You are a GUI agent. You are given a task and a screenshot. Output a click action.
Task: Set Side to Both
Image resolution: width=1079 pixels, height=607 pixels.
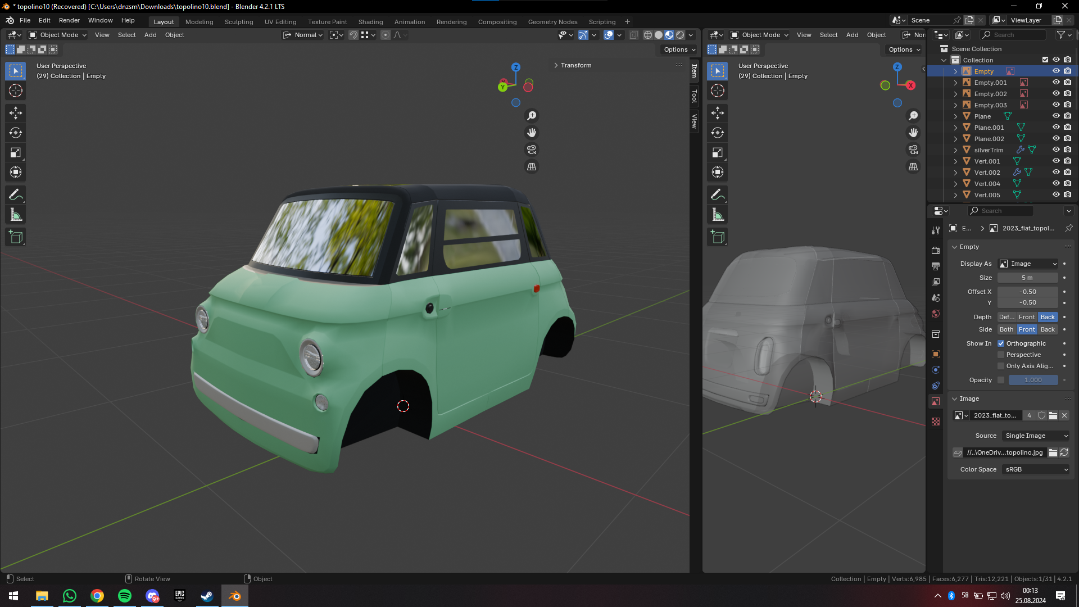click(1007, 329)
